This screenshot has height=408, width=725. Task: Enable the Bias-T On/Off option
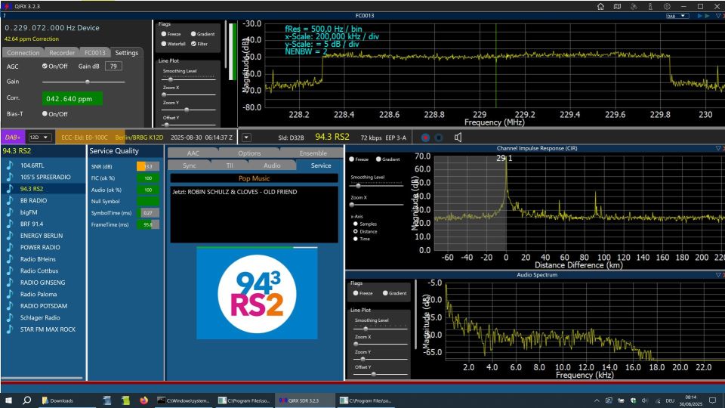pos(45,114)
